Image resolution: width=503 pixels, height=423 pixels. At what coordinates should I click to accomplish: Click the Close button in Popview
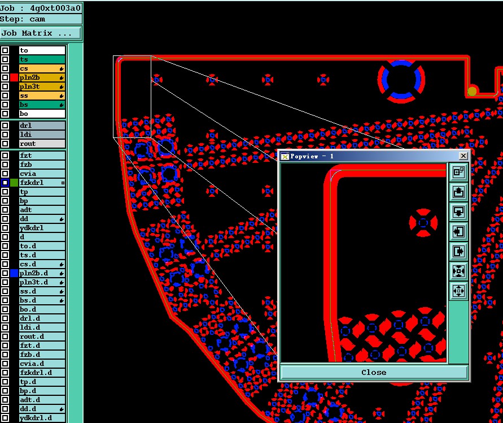pyautogui.click(x=374, y=372)
